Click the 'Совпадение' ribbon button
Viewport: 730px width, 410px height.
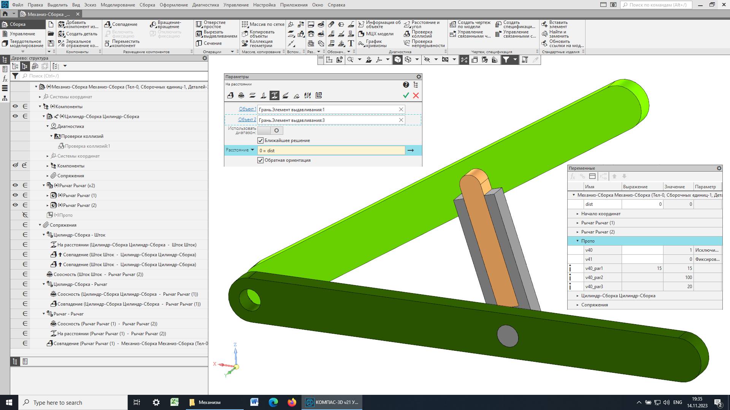point(121,24)
